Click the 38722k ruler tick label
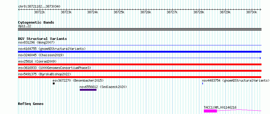Image resolution: width=270 pixels, height=114 pixels. coord(40,12)
